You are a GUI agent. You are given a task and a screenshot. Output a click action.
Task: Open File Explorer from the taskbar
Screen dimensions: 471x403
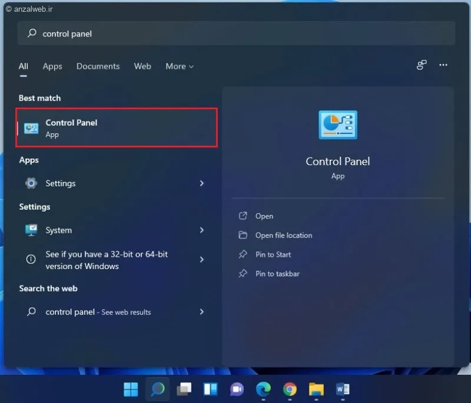pos(316,389)
